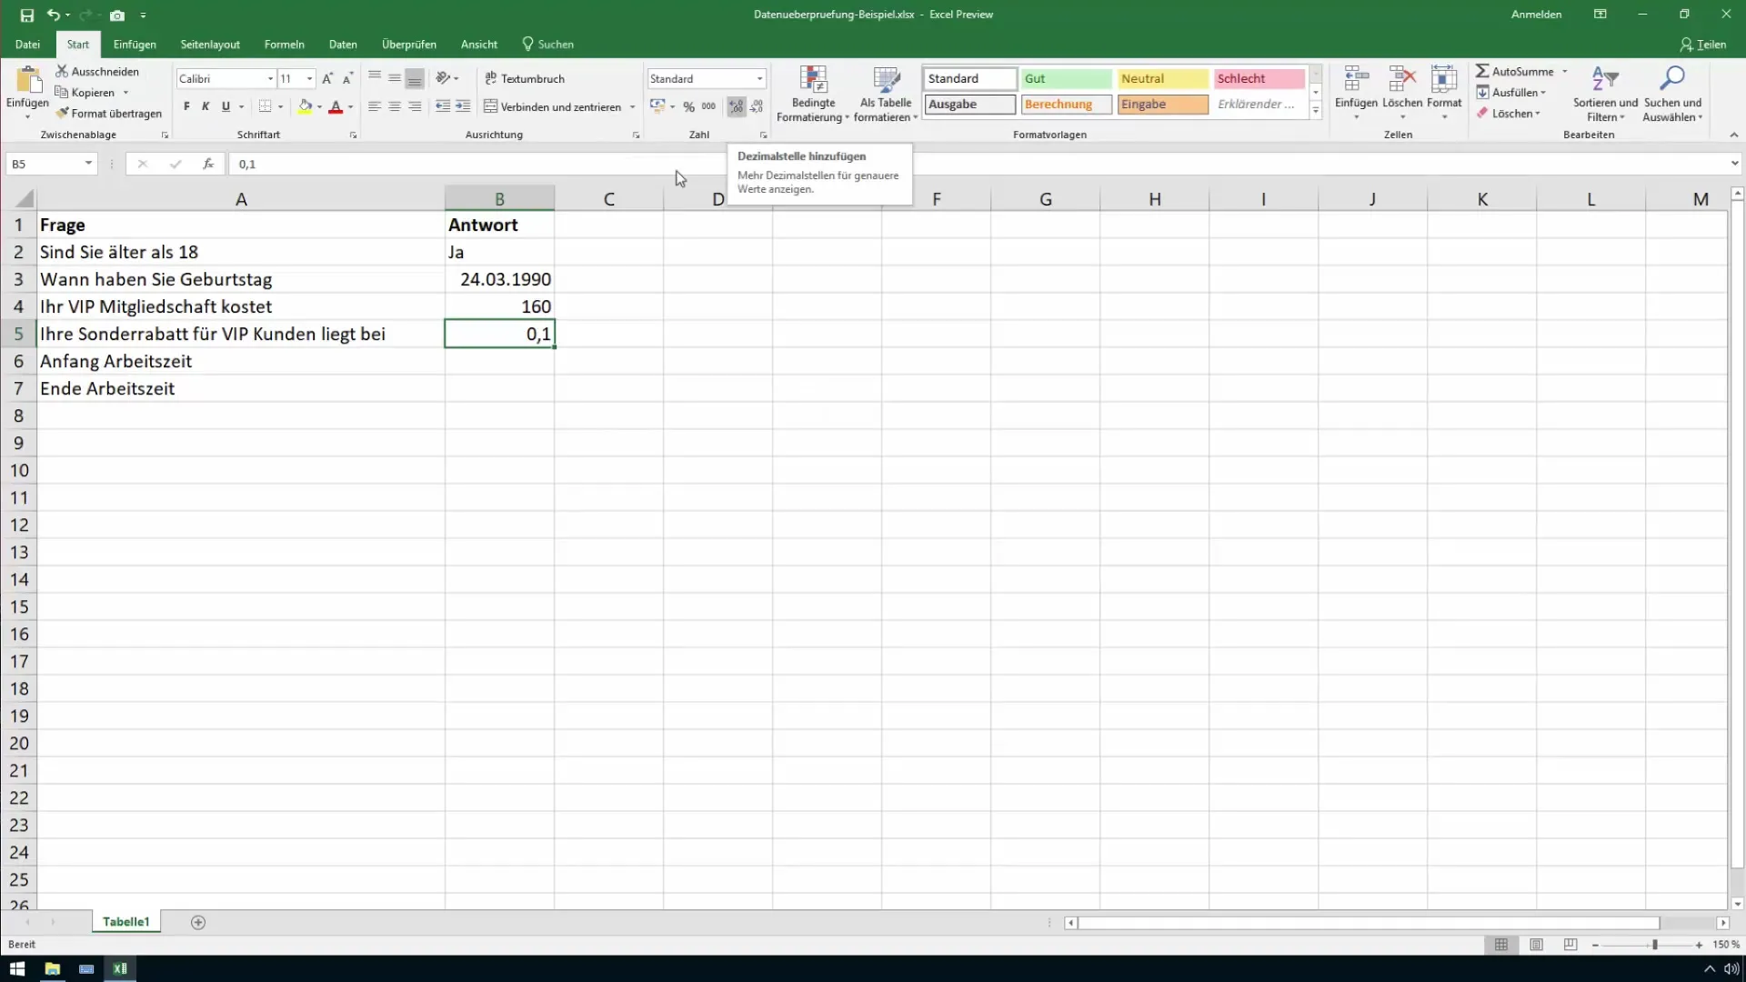Apply red font color with the A icon
The height and width of the screenshot is (982, 1746).
tap(336, 106)
